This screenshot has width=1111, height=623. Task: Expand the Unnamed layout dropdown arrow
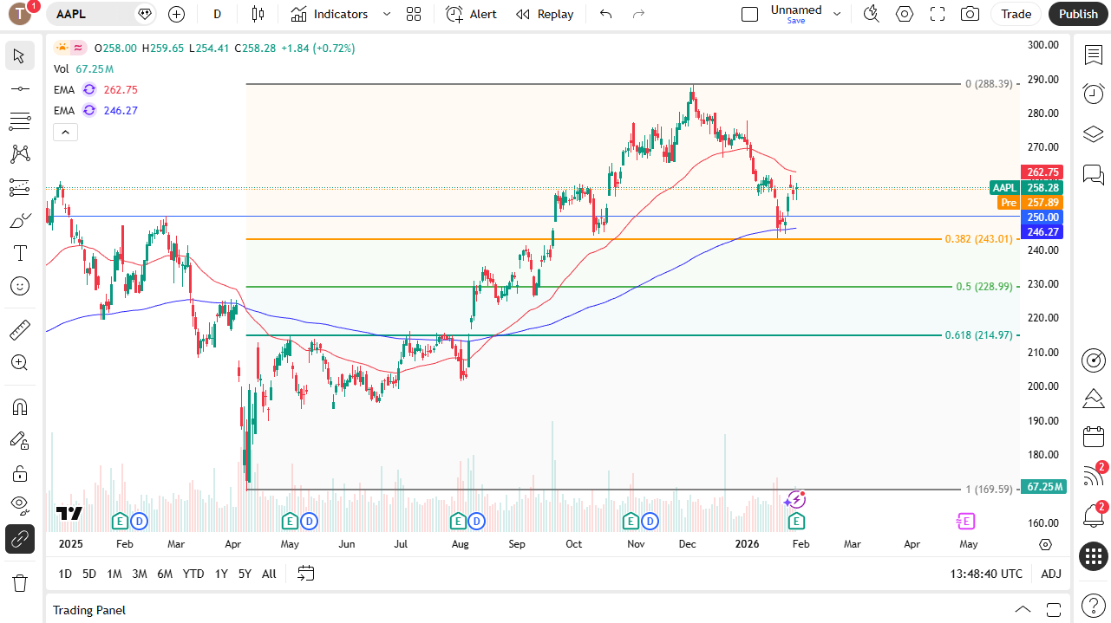[837, 14]
